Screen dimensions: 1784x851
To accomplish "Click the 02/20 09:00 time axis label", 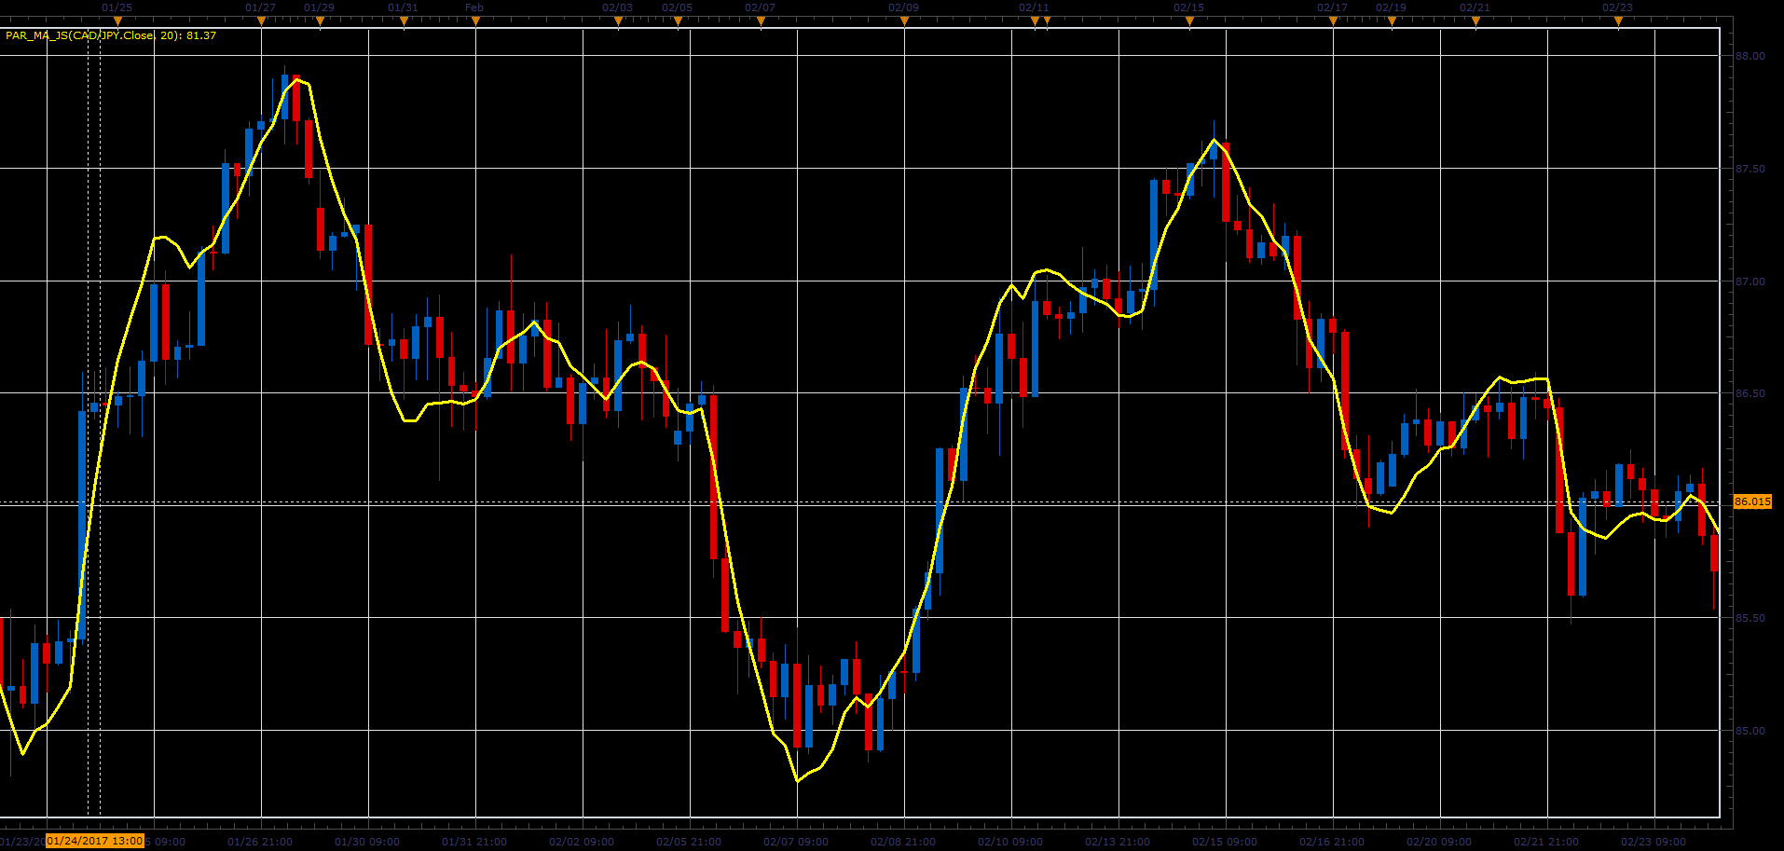I will click(1439, 842).
